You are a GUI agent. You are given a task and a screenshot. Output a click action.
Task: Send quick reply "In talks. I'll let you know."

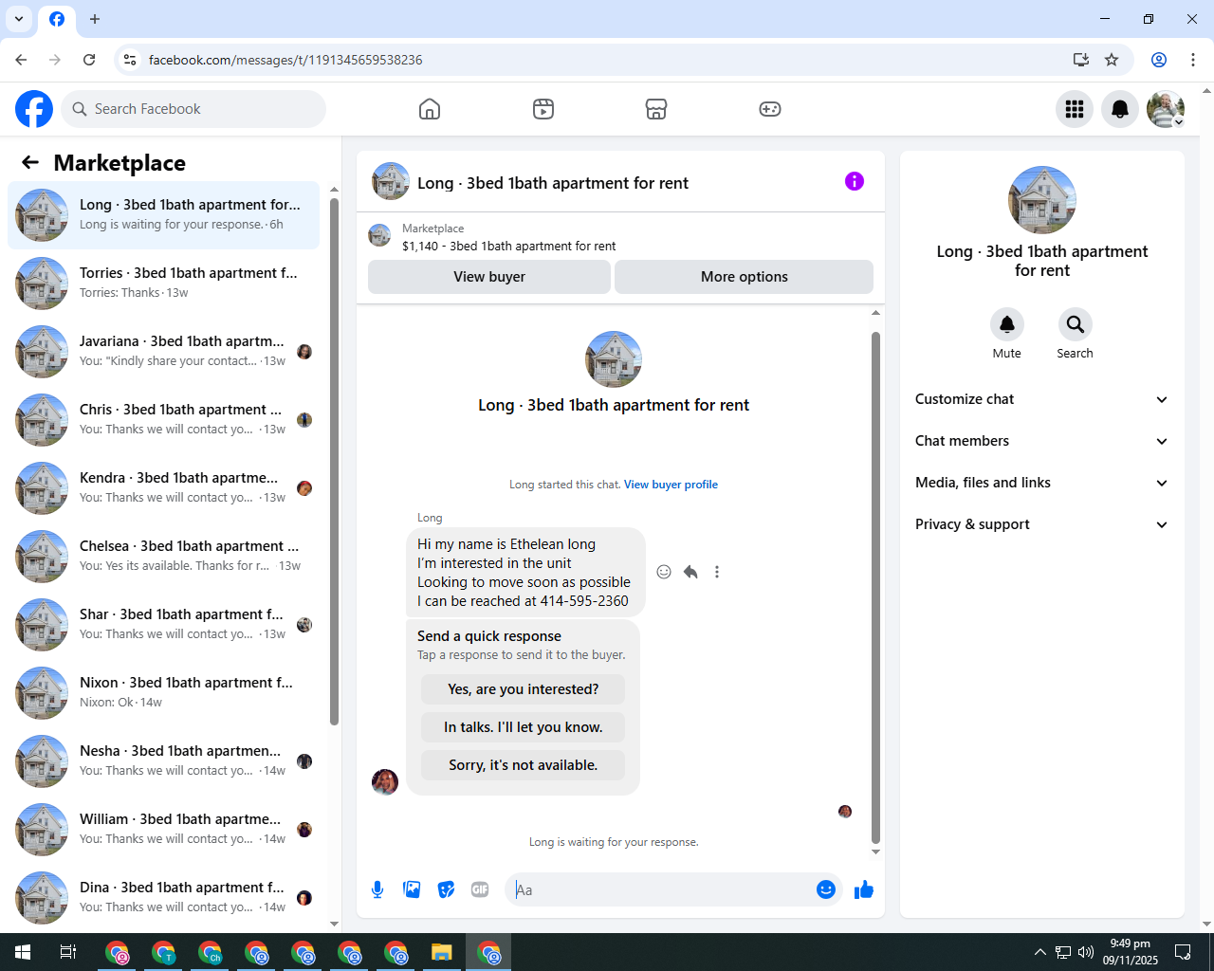[x=524, y=727]
